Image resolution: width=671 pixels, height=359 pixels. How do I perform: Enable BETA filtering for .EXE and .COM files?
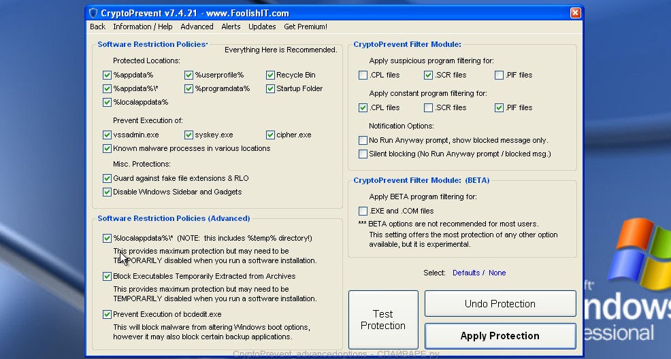[363, 211]
